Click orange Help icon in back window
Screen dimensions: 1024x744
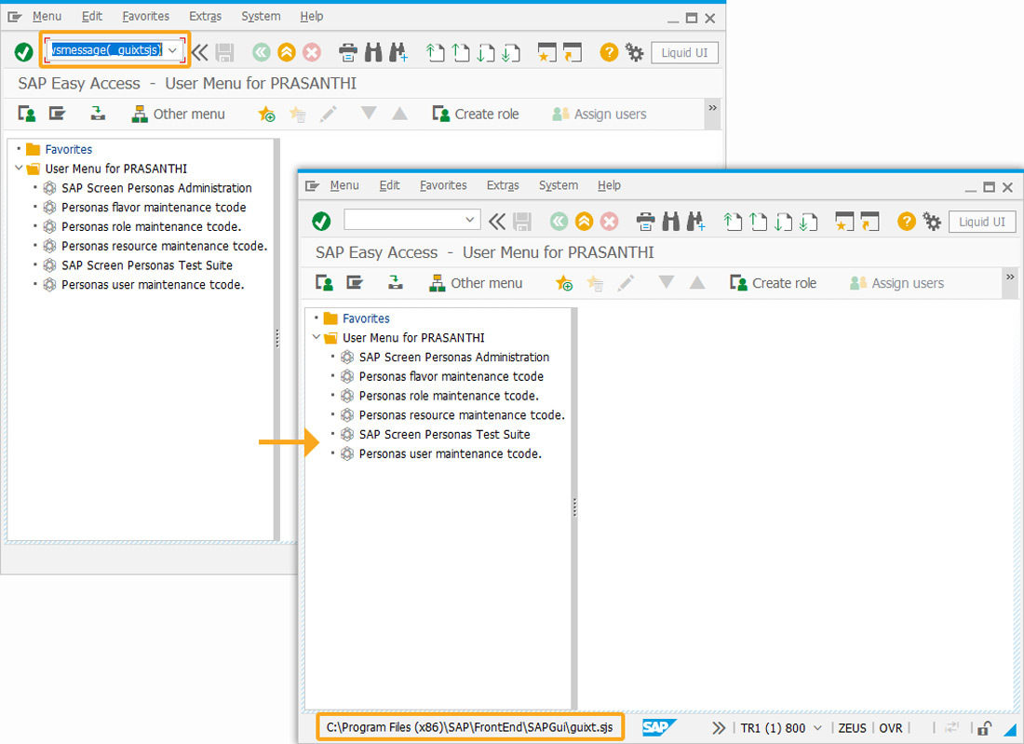pyautogui.click(x=610, y=52)
